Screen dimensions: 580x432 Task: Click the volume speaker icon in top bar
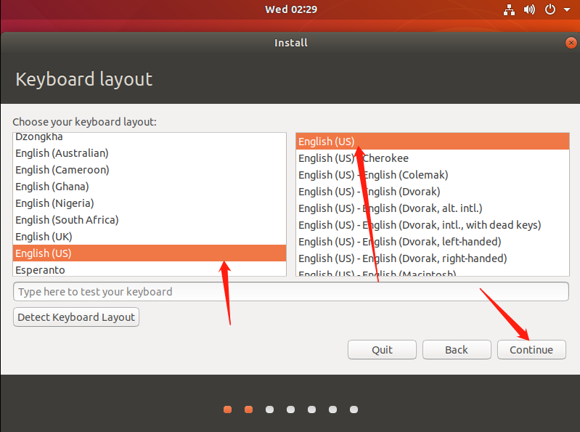(529, 9)
